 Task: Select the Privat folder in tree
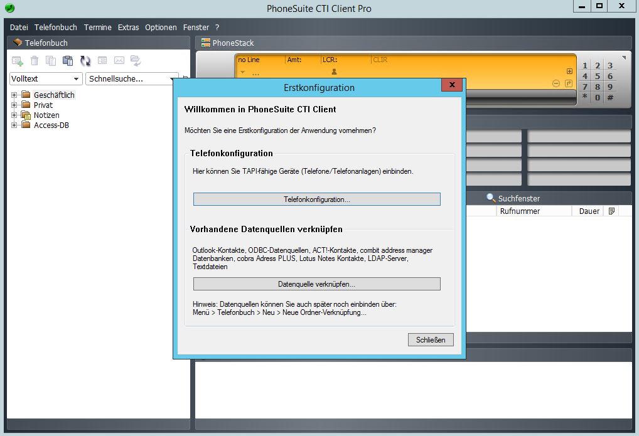click(x=43, y=105)
